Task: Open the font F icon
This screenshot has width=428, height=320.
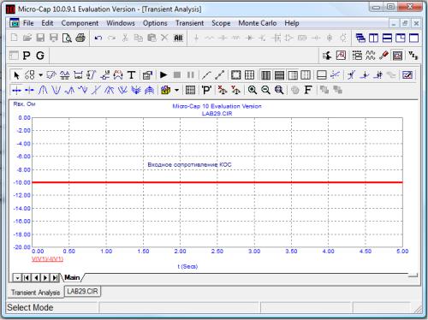Action: [307, 90]
